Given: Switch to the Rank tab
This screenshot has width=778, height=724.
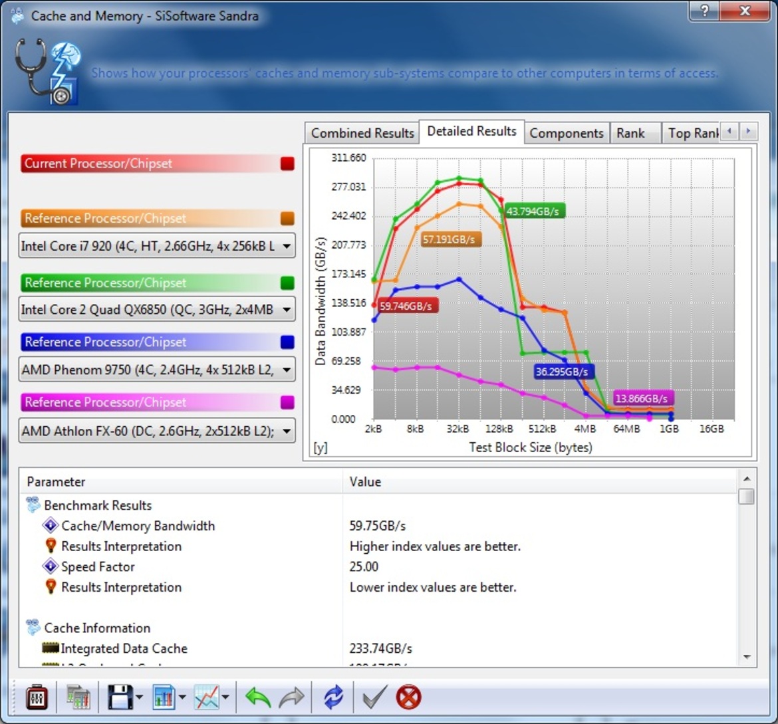Looking at the screenshot, I should click(634, 133).
